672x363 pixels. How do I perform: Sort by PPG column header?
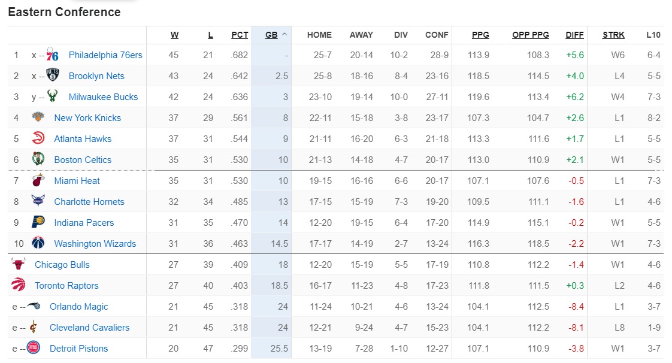[480, 35]
